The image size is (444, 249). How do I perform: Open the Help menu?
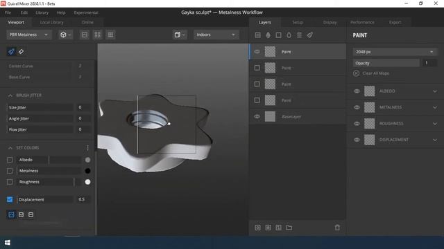click(x=61, y=12)
